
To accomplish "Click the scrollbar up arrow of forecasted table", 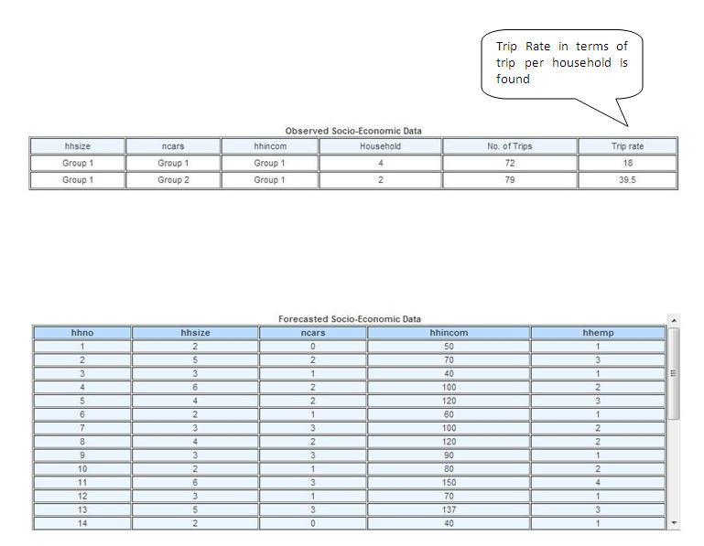I will (x=675, y=320).
